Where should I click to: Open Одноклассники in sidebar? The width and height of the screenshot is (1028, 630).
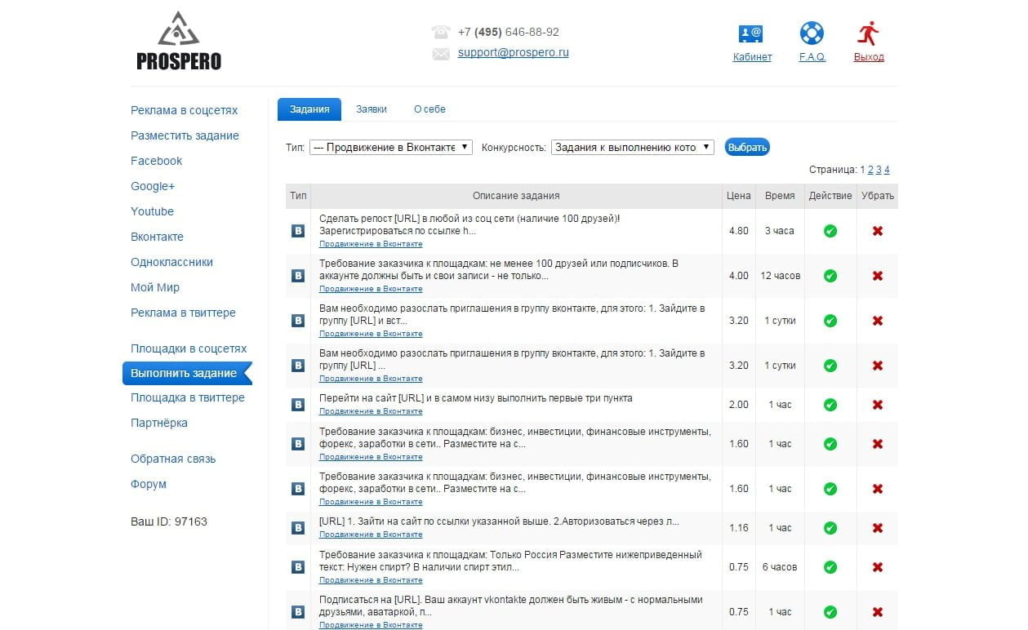pos(172,262)
